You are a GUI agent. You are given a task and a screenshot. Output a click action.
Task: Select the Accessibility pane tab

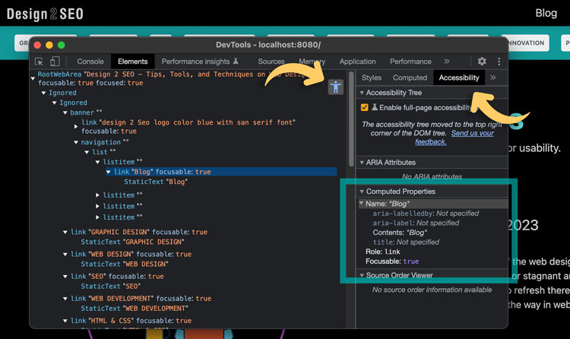[x=459, y=78]
